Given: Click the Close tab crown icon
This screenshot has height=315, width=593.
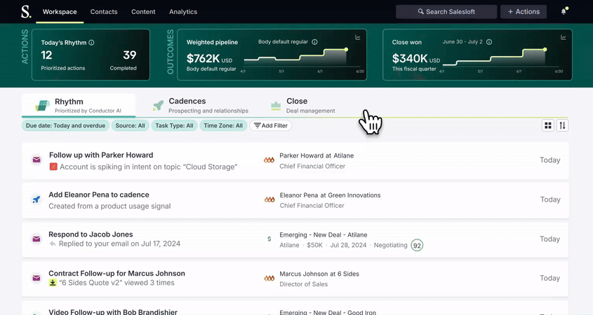Looking at the screenshot, I should (276, 106).
